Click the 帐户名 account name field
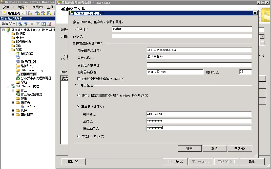271x169 pixels. (x=182, y=29)
